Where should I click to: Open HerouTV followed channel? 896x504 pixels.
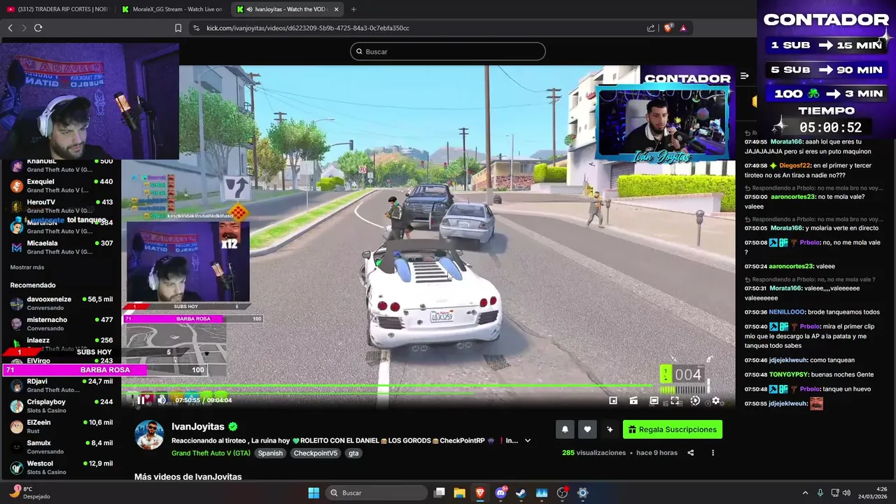[62, 206]
